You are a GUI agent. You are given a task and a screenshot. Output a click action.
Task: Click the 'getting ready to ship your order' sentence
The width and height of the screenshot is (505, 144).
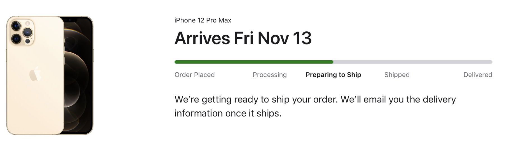click(x=256, y=99)
